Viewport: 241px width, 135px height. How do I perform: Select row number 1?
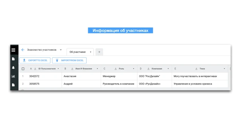point(23,76)
